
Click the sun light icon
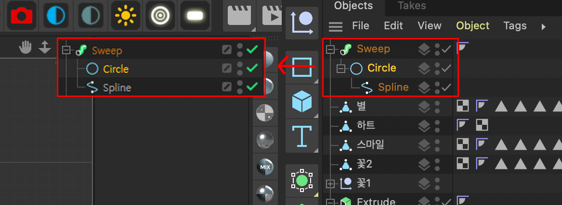(125, 15)
